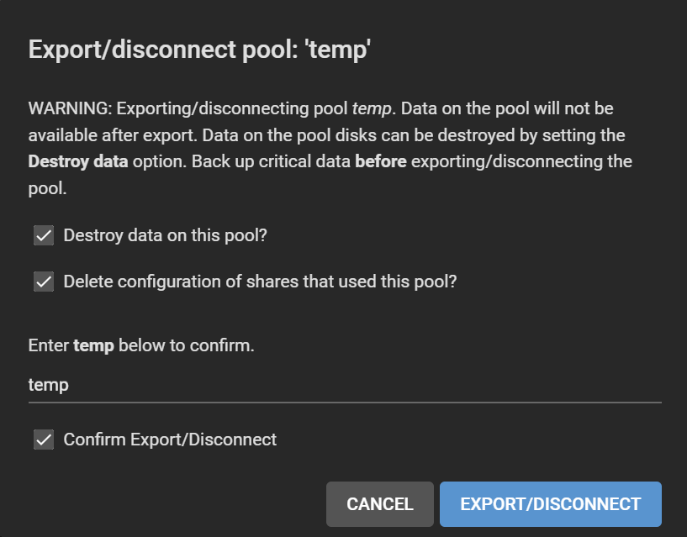687x537 pixels.
Task: Toggle the "Confirm Export/Disconnect" checkbox
Action: pyautogui.click(x=44, y=440)
